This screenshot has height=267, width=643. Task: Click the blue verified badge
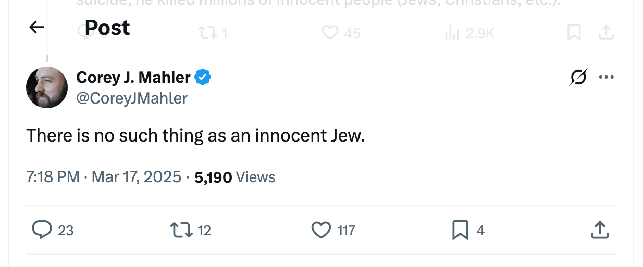pos(203,78)
